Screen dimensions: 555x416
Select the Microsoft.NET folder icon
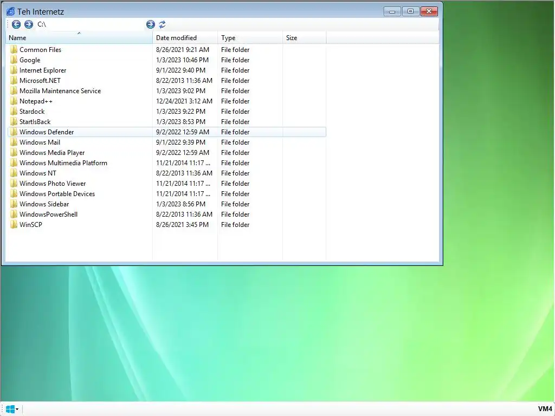coord(14,80)
